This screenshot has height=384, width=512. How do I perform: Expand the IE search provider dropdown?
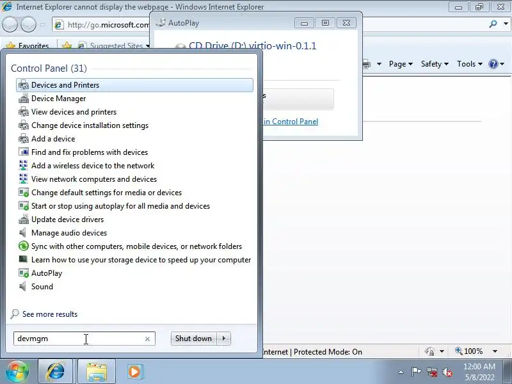tap(506, 24)
